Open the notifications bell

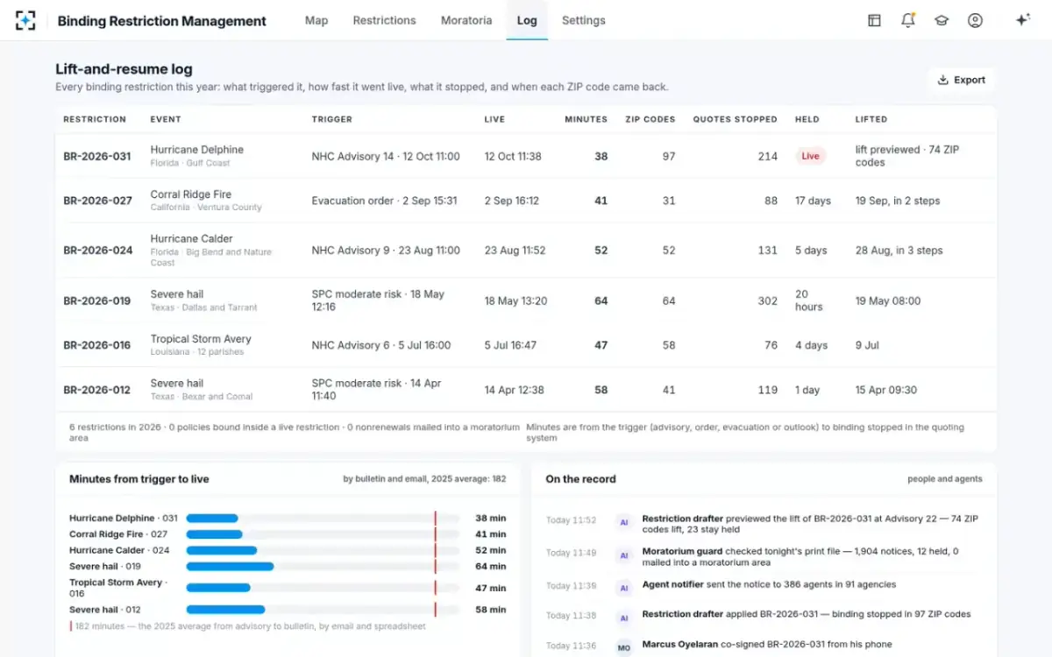click(x=907, y=20)
